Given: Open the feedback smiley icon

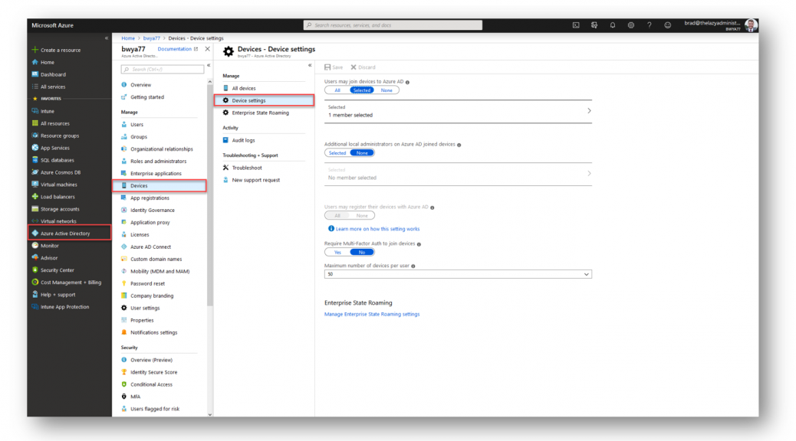Looking at the screenshot, I should 668,25.
